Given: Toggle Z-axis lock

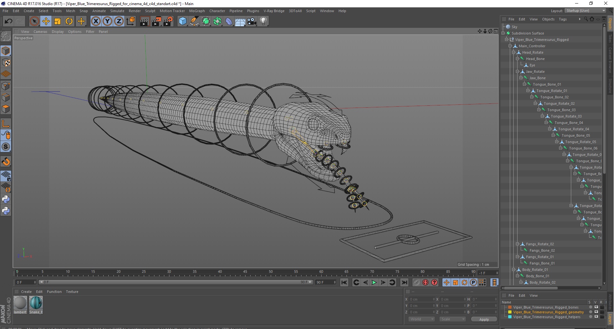Looking at the screenshot, I should [119, 21].
